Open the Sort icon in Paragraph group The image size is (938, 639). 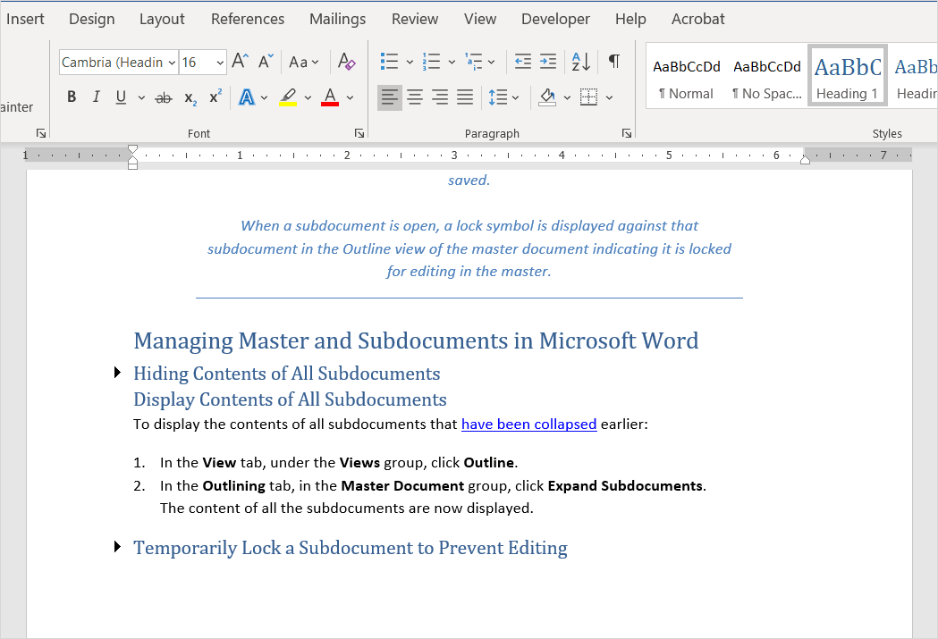click(x=579, y=62)
